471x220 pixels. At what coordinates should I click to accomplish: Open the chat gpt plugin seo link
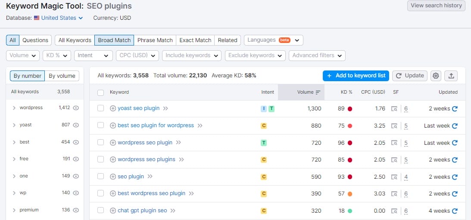[142, 211]
